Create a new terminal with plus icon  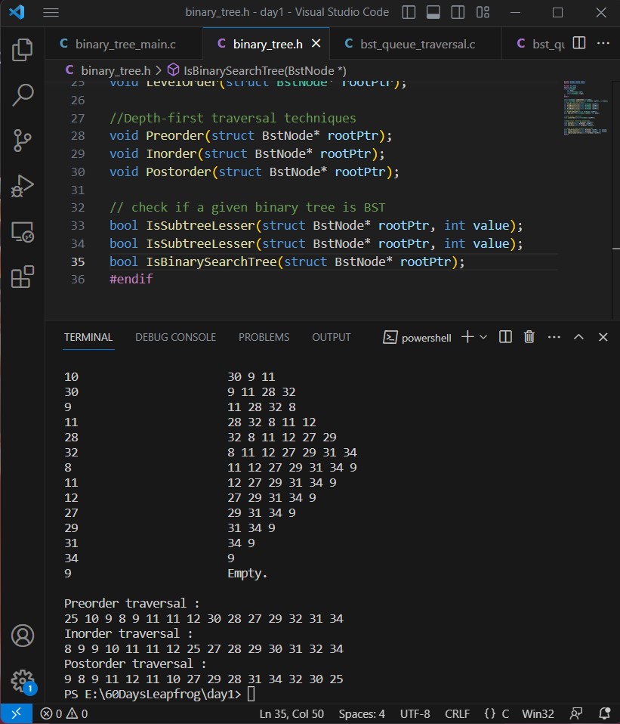coord(467,337)
